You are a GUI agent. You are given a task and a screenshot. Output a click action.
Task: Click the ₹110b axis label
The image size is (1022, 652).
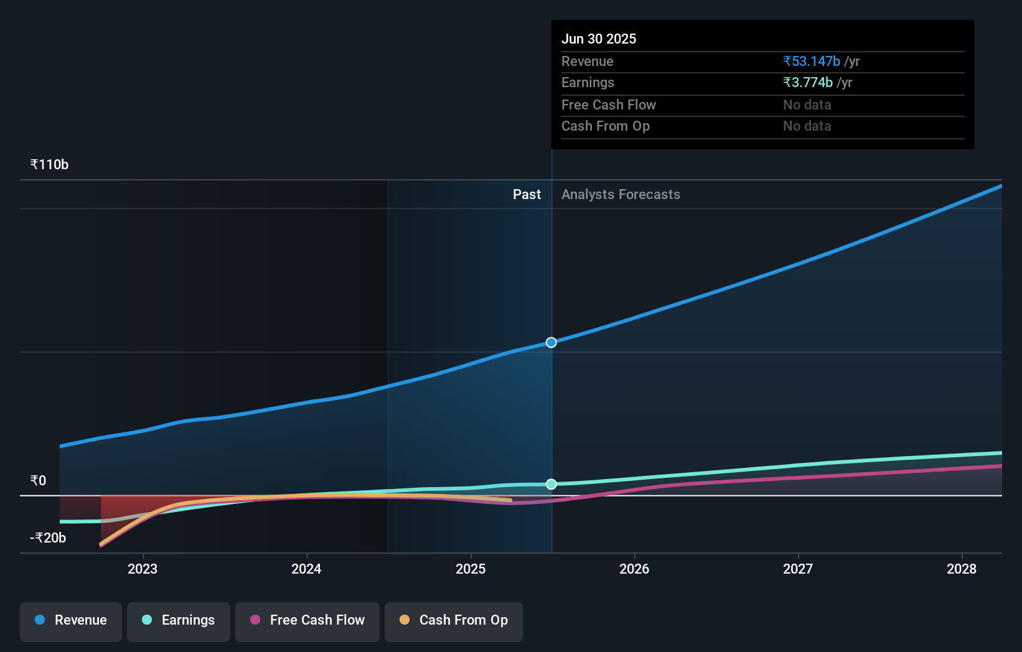[x=49, y=164]
